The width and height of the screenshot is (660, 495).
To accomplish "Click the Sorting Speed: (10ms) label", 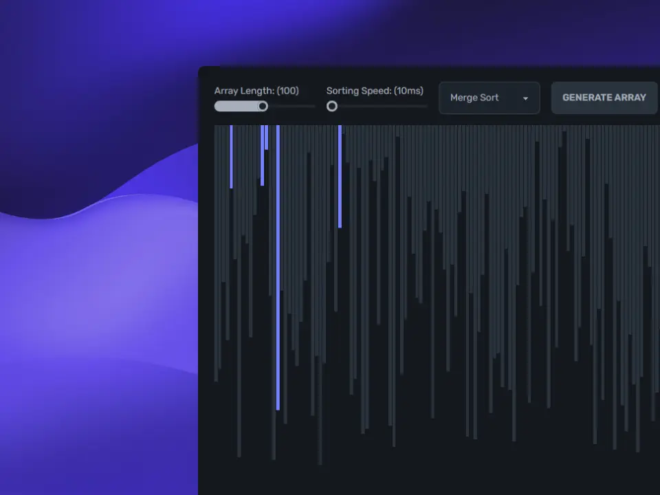I will pos(375,91).
